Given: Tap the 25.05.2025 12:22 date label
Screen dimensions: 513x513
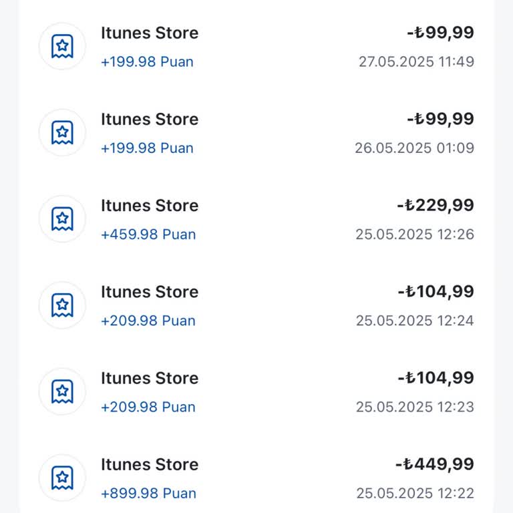Looking at the screenshot, I should coord(415,493).
